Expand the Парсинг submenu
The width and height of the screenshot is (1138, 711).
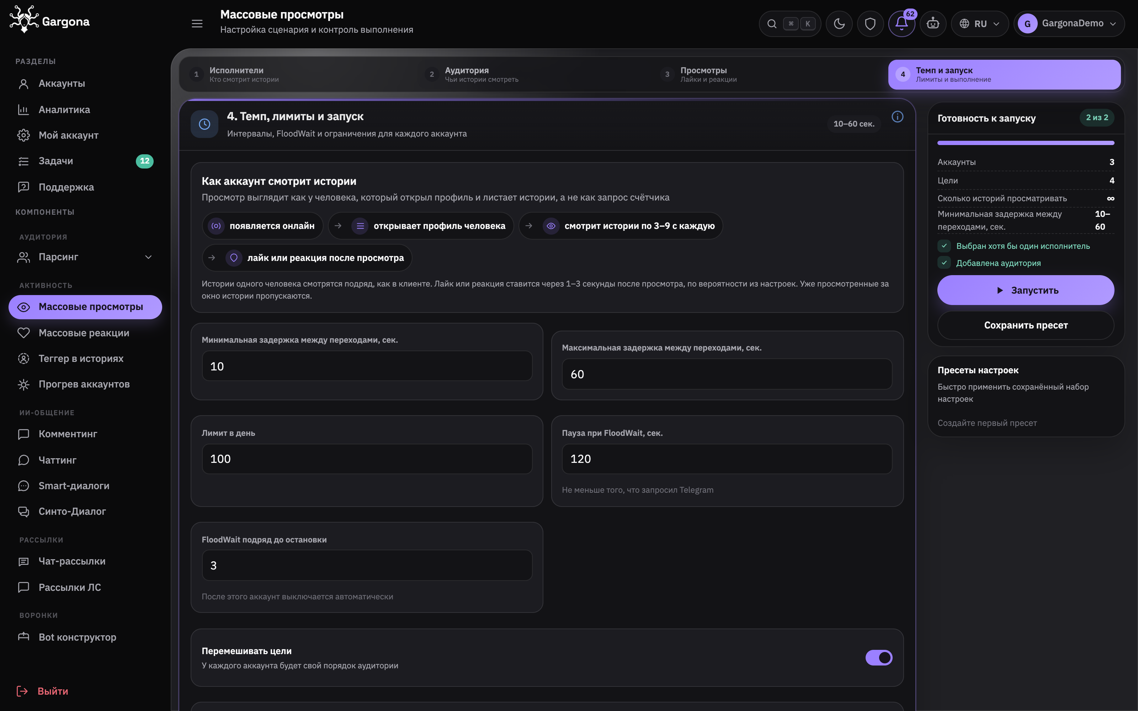[85, 257]
